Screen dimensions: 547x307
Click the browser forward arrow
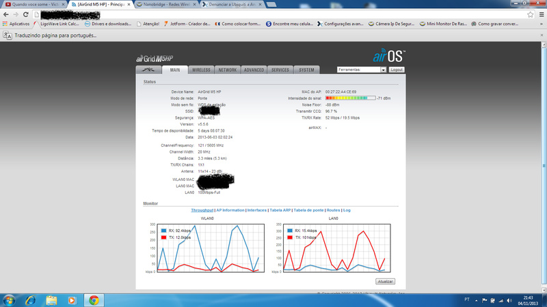pyautogui.click(x=16, y=14)
